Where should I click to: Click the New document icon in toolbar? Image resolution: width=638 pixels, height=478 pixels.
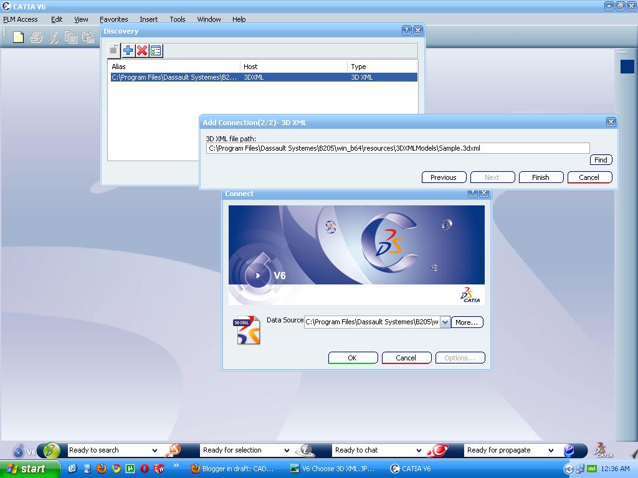coord(18,37)
